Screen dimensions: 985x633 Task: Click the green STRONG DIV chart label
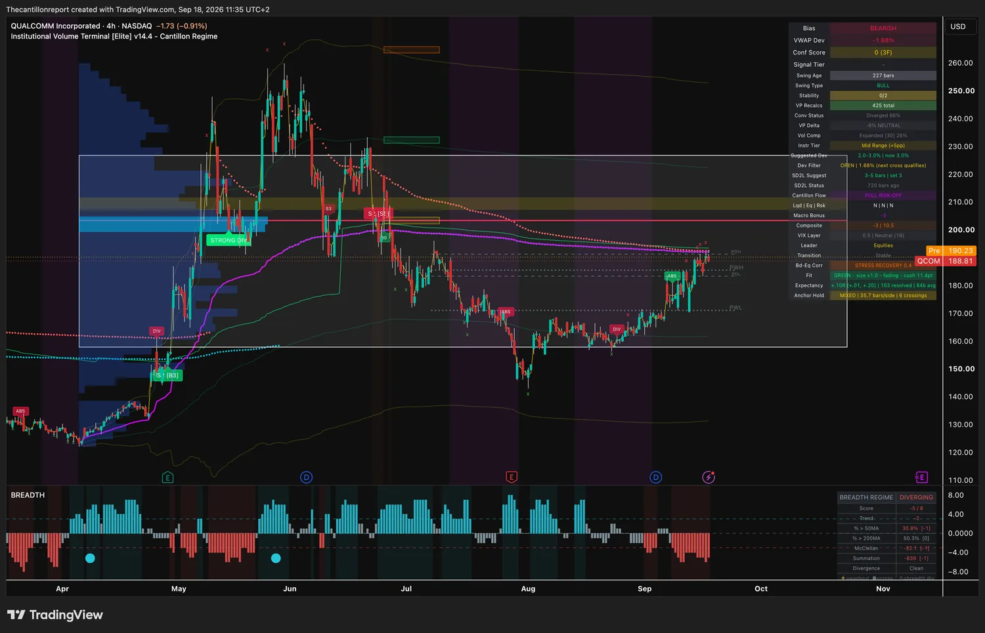[229, 240]
